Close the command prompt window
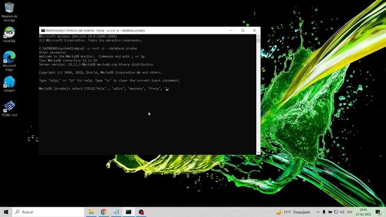 [x=255, y=30]
